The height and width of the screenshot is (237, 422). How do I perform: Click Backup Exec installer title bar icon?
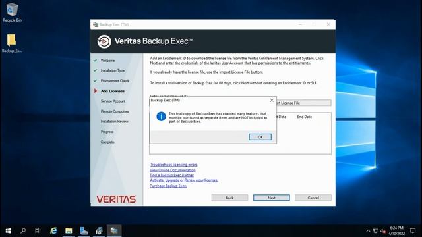coord(95,24)
